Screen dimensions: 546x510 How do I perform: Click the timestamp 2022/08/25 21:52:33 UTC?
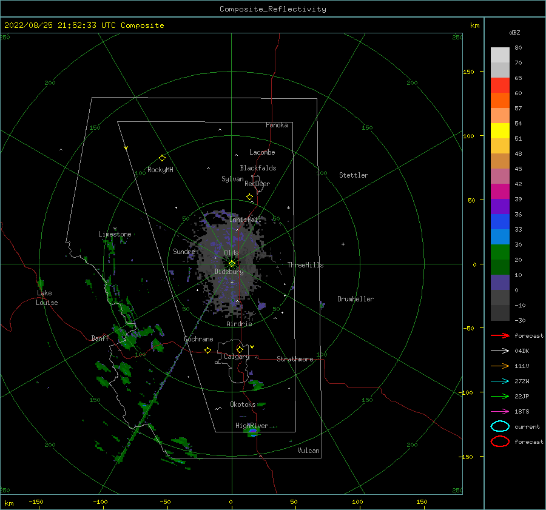pos(61,25)
